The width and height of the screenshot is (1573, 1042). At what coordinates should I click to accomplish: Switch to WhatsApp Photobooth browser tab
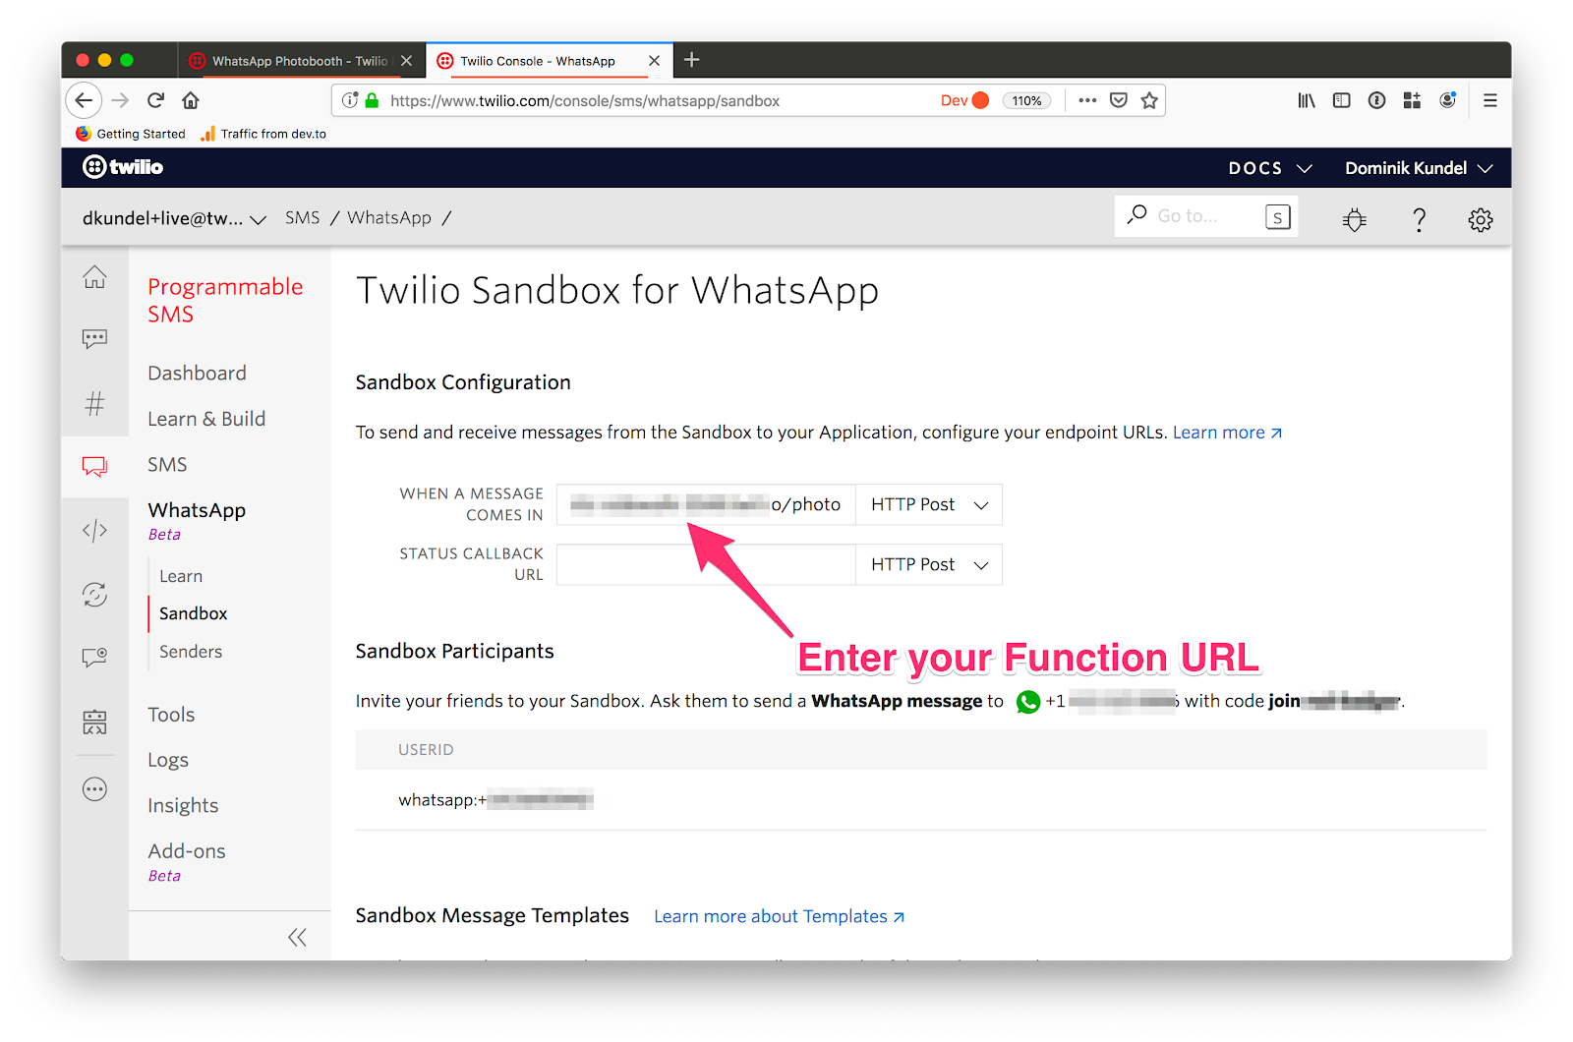coord(301,61)
